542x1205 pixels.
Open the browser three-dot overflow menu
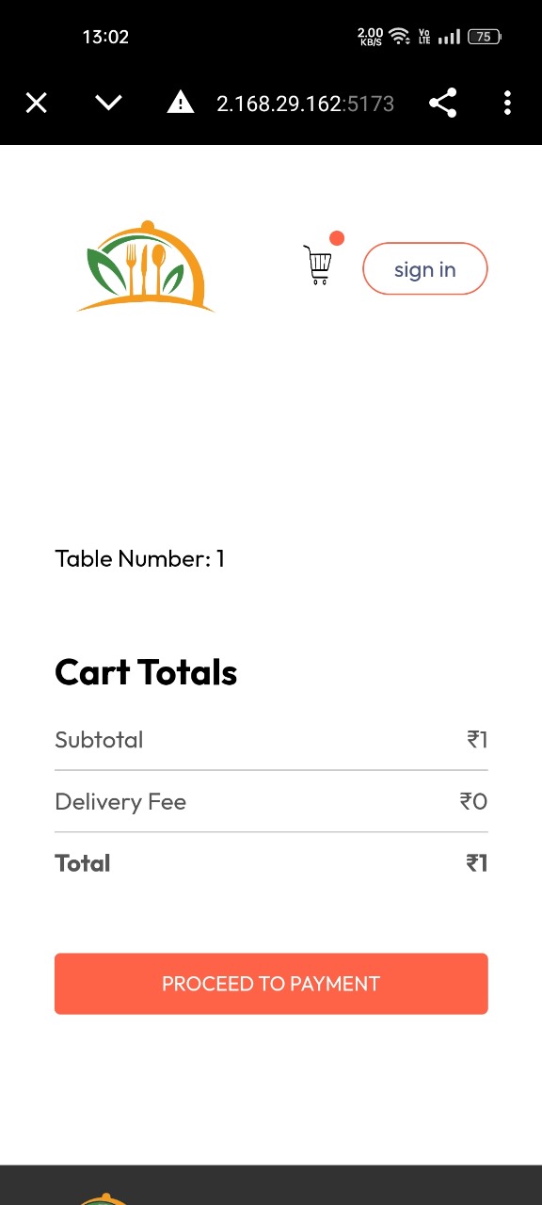click(x=507, y=103)
